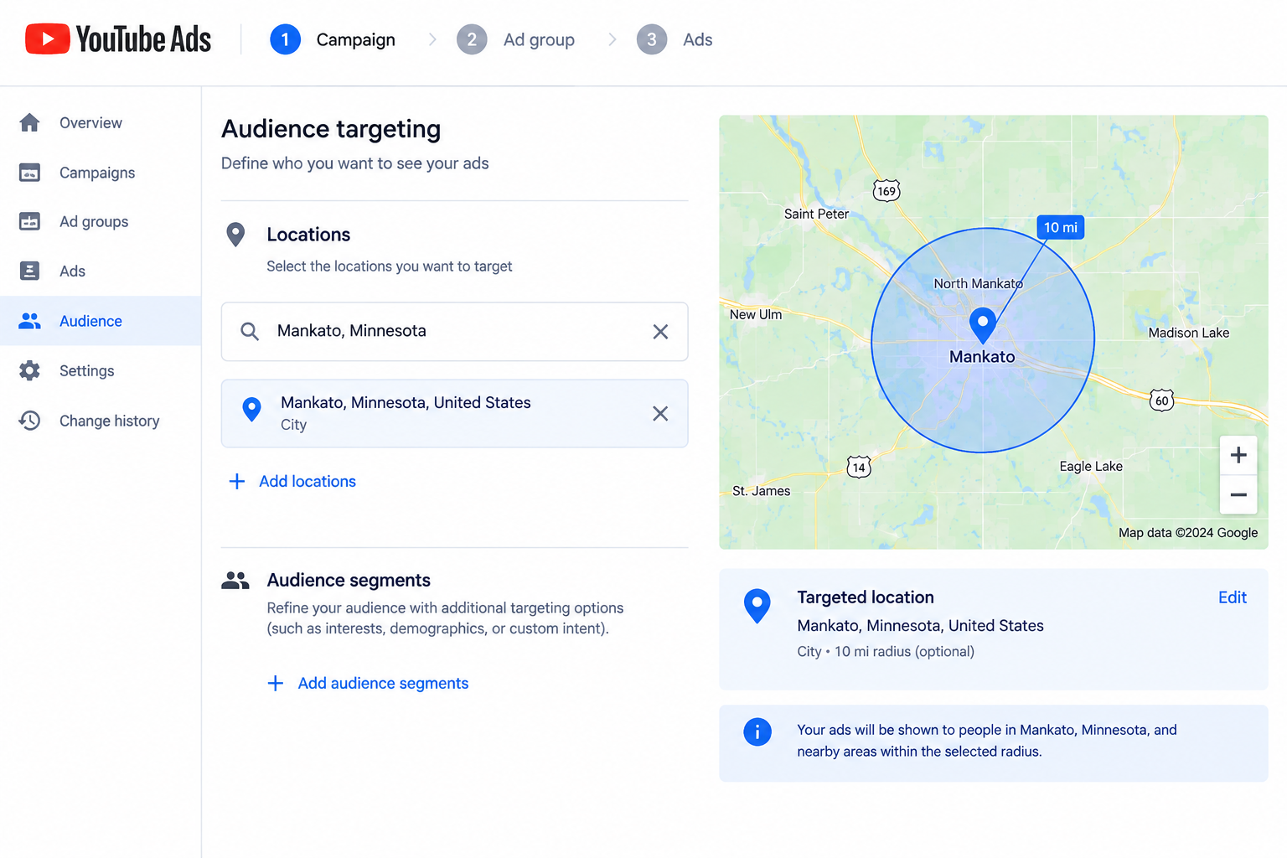Click the Saint Peter label on map

coord(816,214)
